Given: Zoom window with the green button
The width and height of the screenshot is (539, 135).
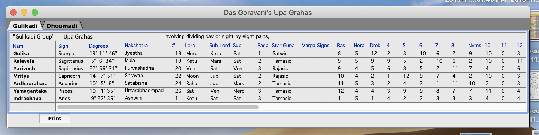Looking at the screenshot, I should click(35, 12).
